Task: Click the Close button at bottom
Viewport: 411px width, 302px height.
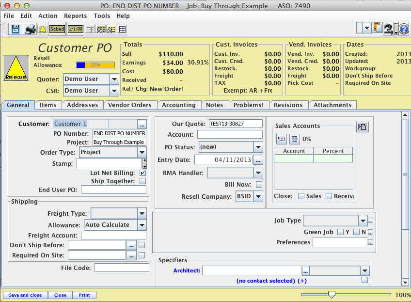Action: pyautogui.click(x=60, y=295)
